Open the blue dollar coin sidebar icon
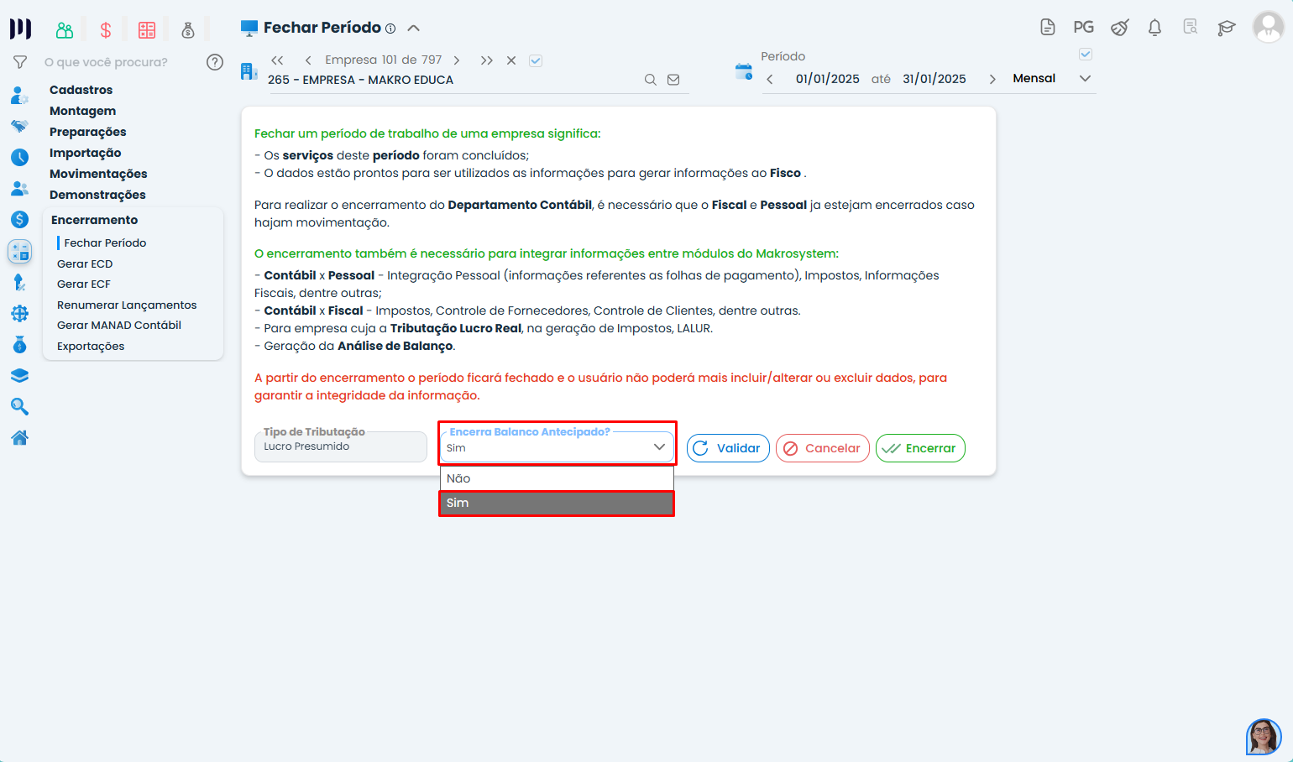This screenshot has height=762, width=1293. click(20, 220)
